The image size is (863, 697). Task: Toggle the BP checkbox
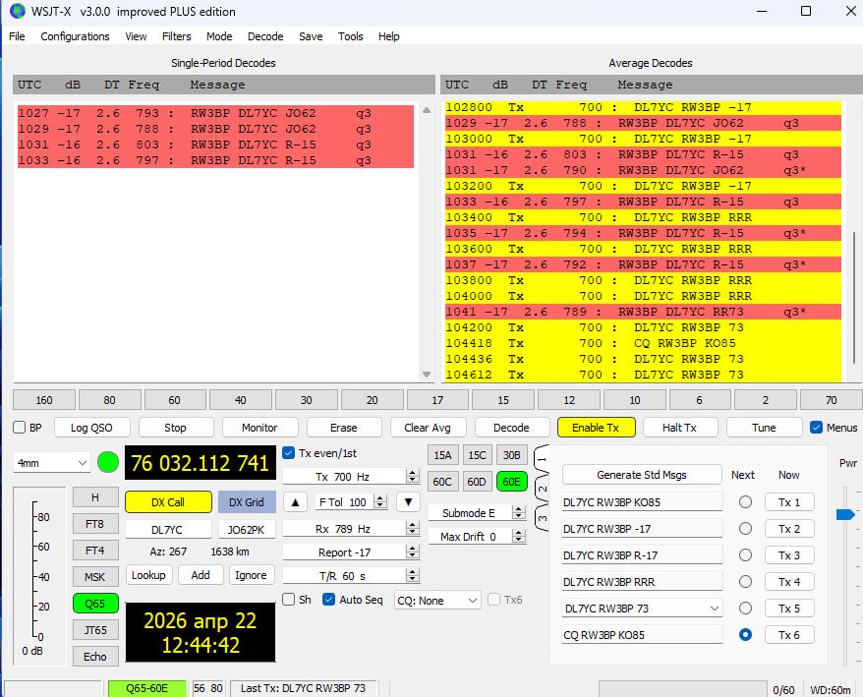[20, 428]
